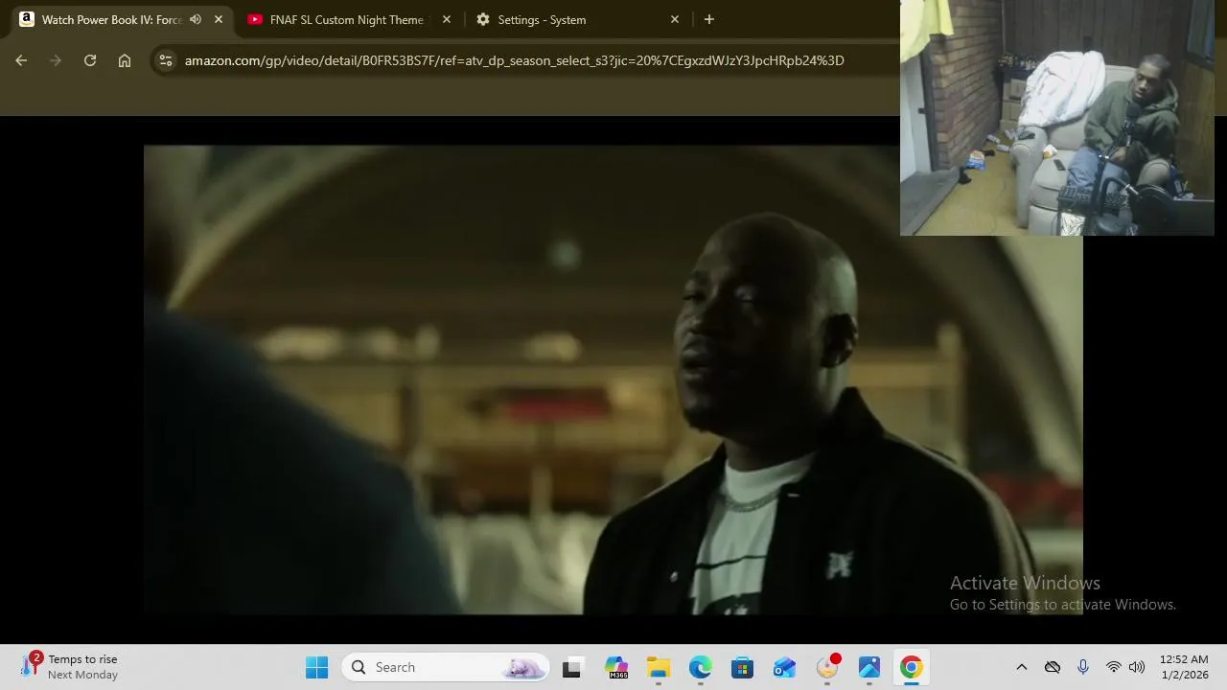Close the Watch Power Book IV tab
This screenshot has width=1227, height=690.
(219, 19)
